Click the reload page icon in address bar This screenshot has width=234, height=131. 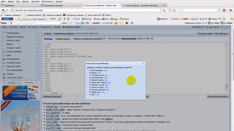(x=170, y=10)
